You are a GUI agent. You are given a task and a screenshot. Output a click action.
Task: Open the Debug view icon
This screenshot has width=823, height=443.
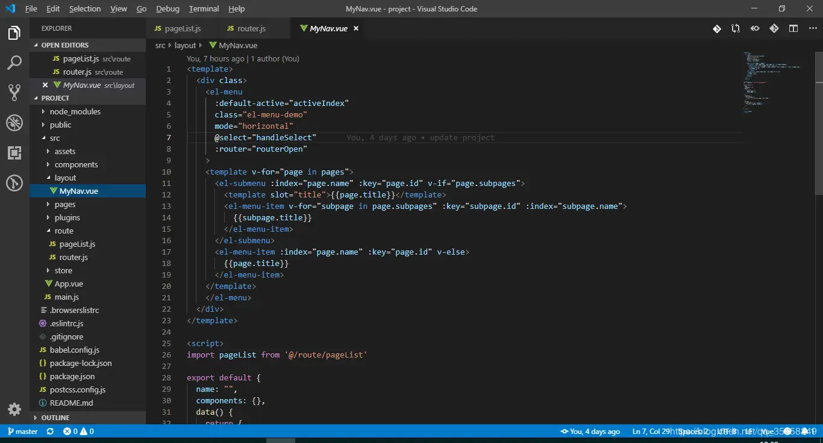pyautogui.click(x=14, y=123)
